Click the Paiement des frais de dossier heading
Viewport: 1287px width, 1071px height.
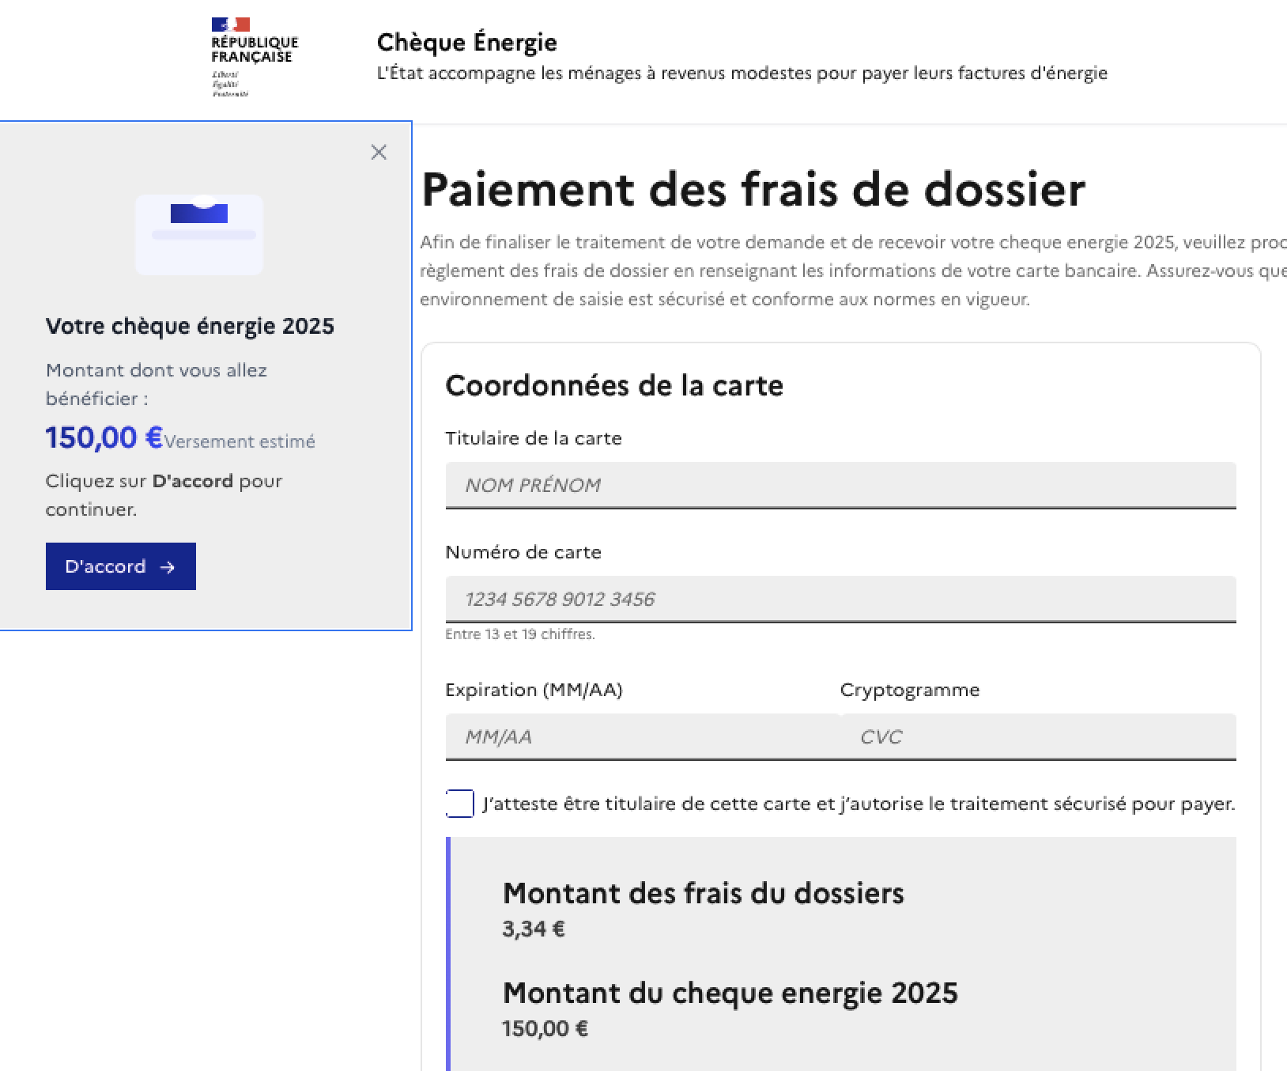(x=753, y=190)
